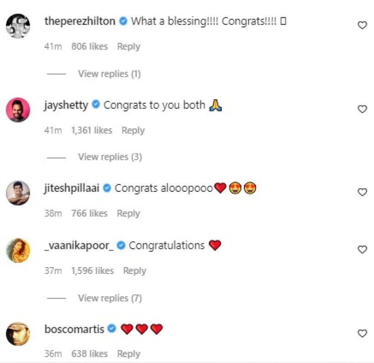The image size is (374, 363).
Task: Expand View replies (1) under theperezhilton
Action: point(109,74)
